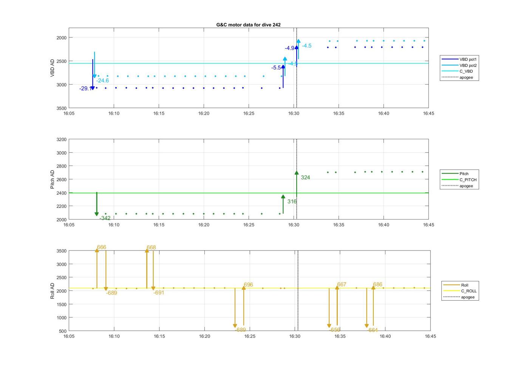Click the '-656' roll annotation
The width and height of the screenshot is (529, 372).
point(334,330)
